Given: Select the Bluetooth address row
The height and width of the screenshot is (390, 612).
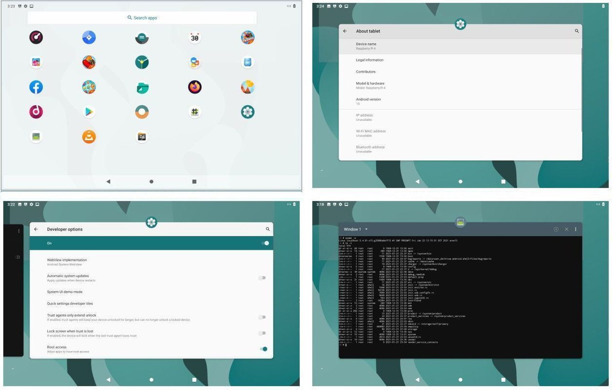Looking at the screenshot, I should click(x=460, y=149).
